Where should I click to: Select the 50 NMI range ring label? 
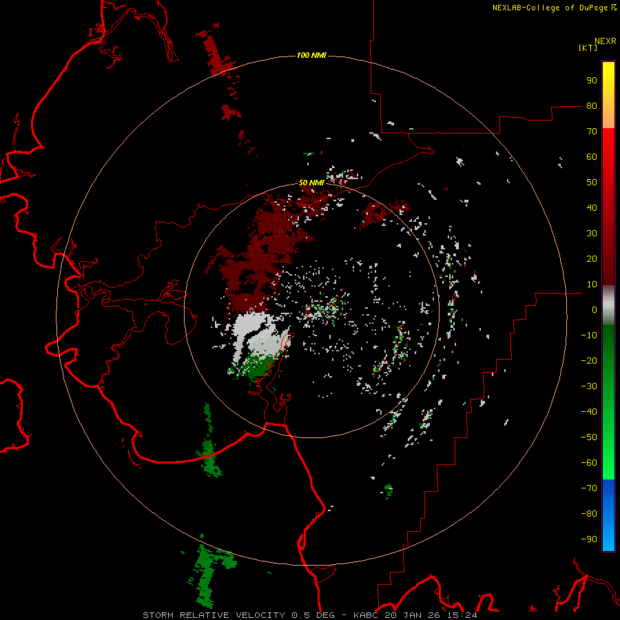click(311, 183)
